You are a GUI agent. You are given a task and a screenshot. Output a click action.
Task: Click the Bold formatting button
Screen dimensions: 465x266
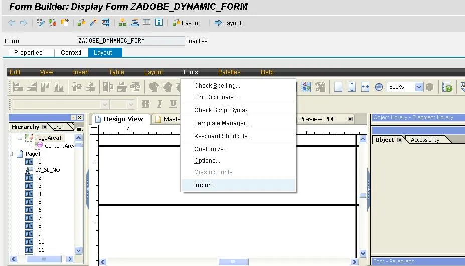point(145,104)
